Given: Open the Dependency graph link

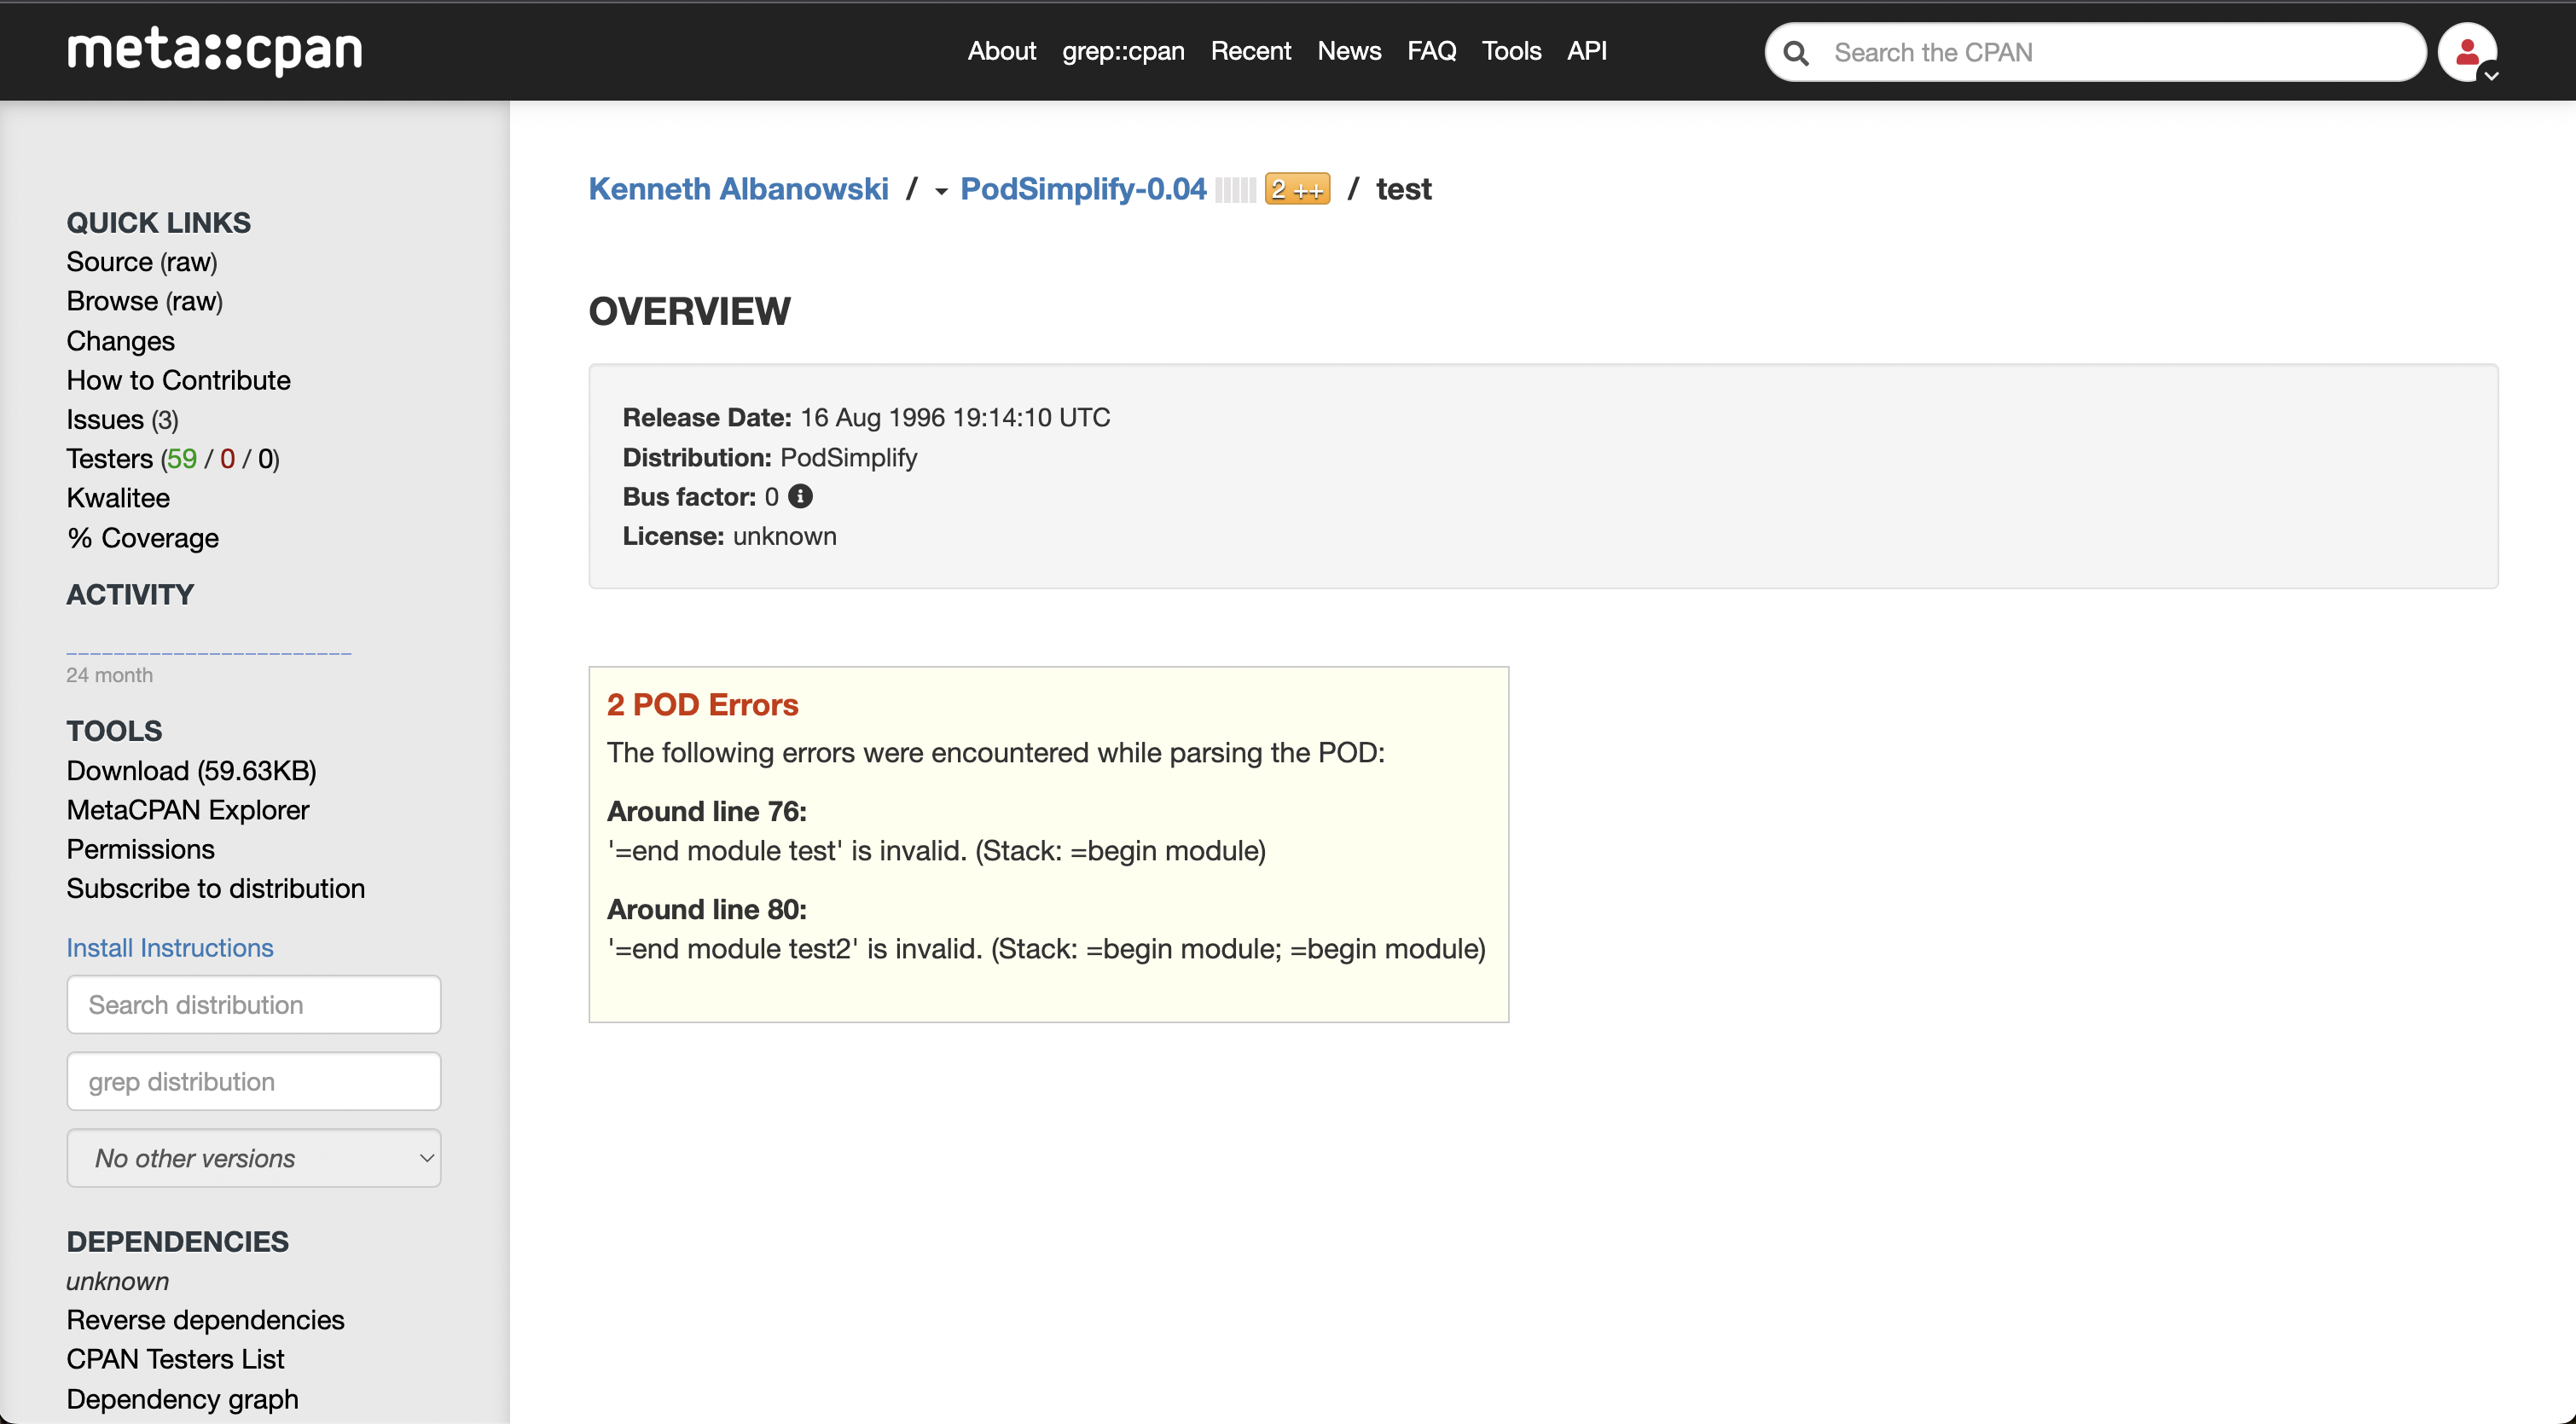Looking at the screenshot, I should pyautogui.click(x=182, y=1399).
